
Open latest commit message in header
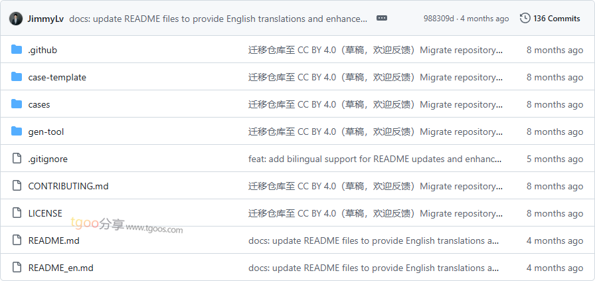tap(218, 19)
